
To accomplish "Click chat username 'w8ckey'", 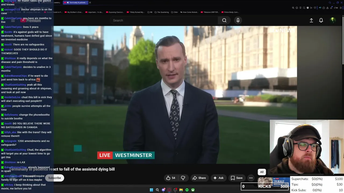I will (x=9, y=185).
